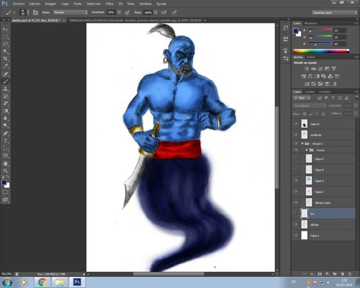Screen dimensions: 360x288
Task: Select the Zoom tool
Action: [5, 171]
